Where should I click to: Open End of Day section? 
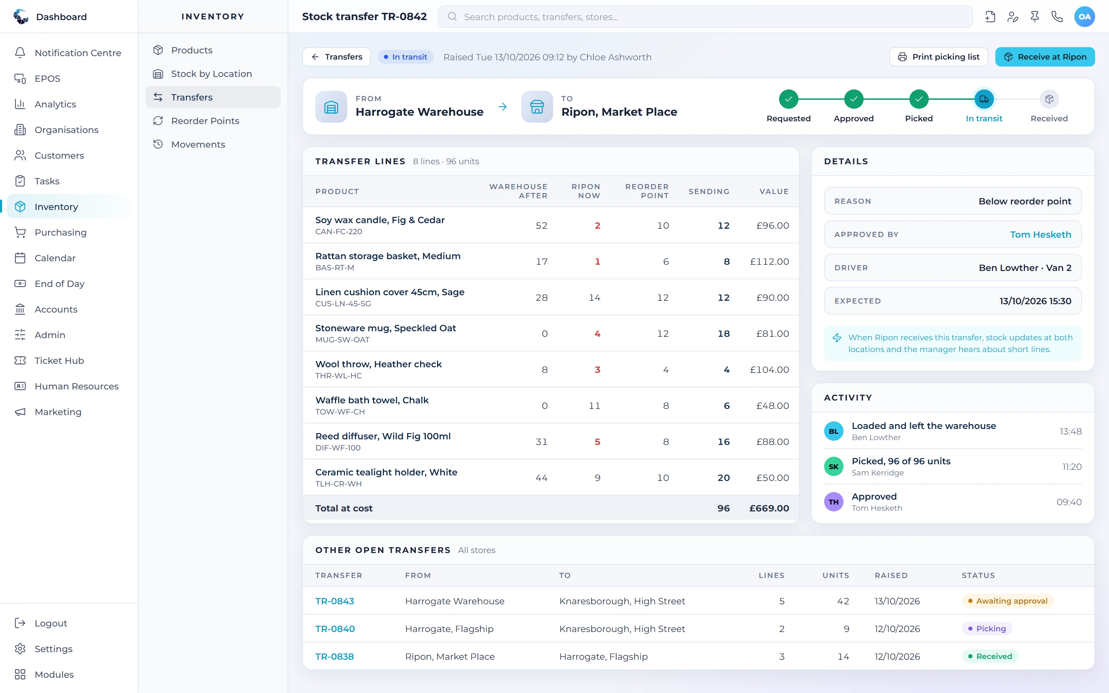coord(69,284)
